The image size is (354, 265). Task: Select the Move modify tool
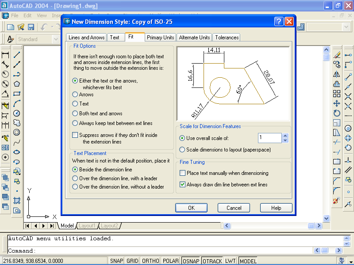point(337,103)
